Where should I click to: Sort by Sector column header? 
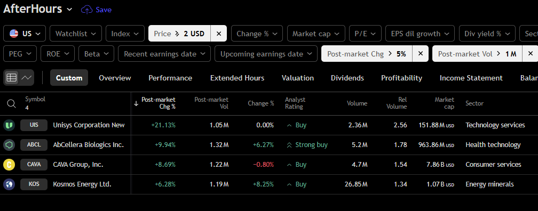pyautogui.click(x=474, y=103)
